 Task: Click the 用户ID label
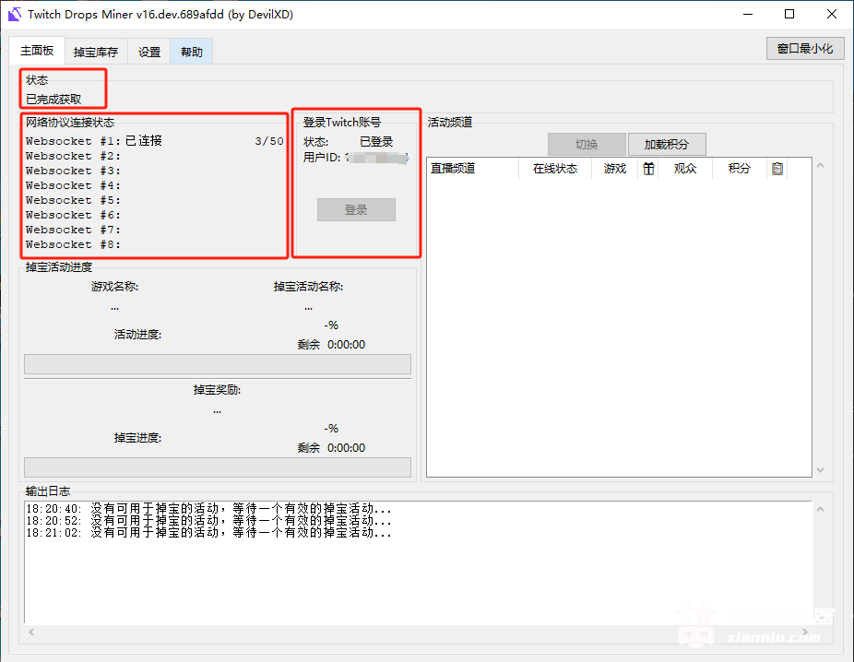322,158
